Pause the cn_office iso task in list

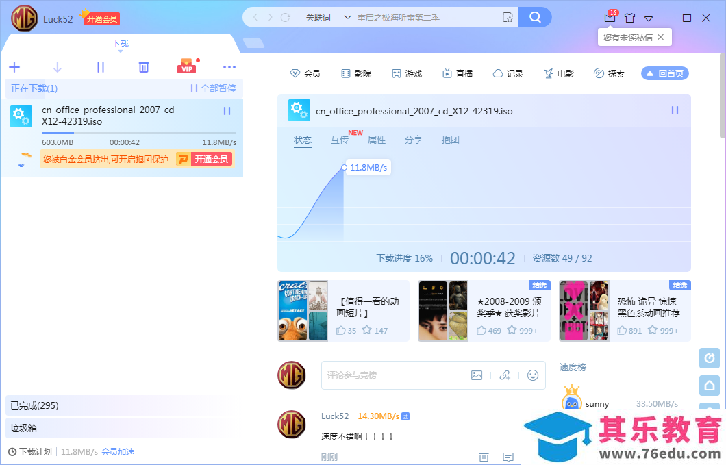tap(227, 111)
